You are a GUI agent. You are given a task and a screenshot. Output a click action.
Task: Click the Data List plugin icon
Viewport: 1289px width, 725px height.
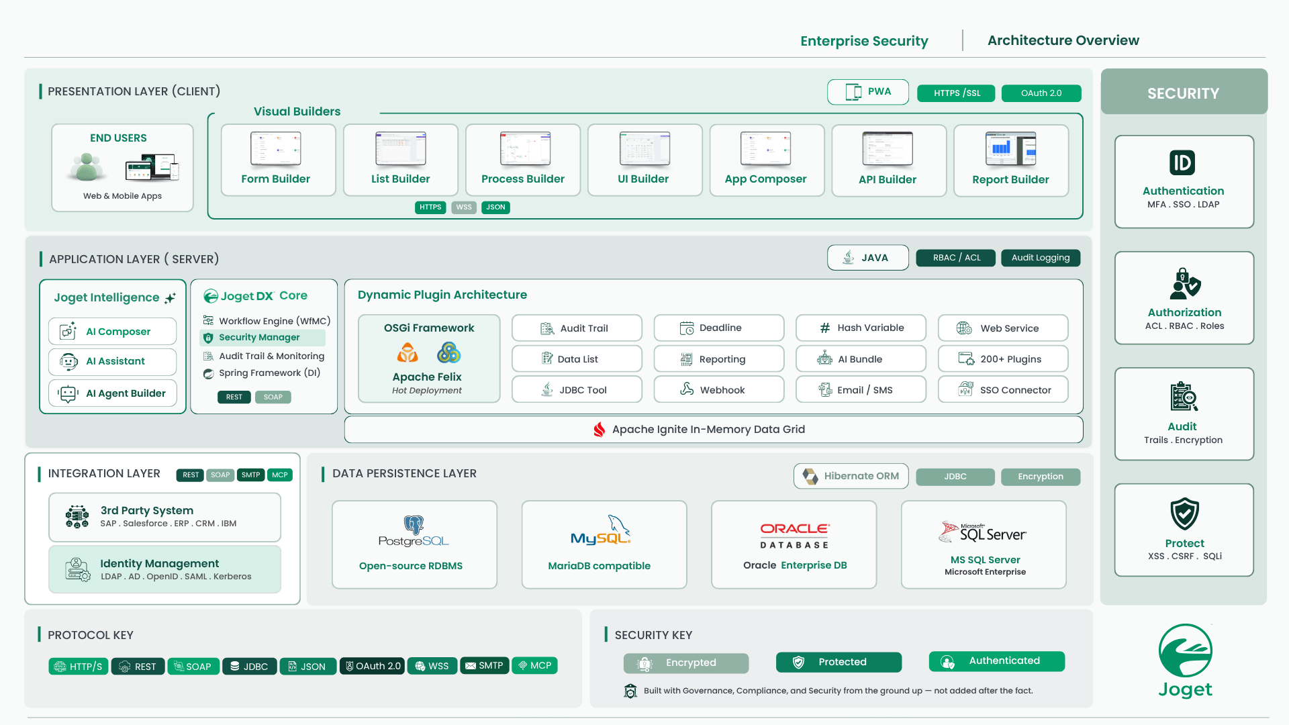[547, 358]
